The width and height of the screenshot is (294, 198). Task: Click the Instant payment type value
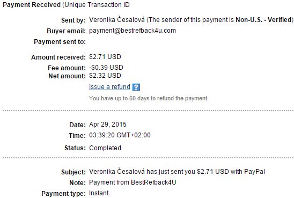[x=99, y=193]
